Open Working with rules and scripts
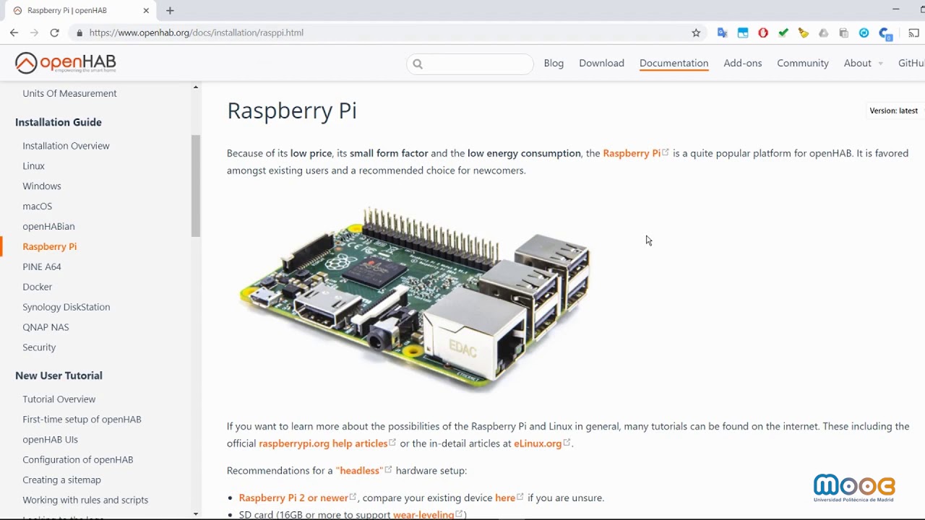The width and height of the screenshot is (925, 520). tap(85, 500)
